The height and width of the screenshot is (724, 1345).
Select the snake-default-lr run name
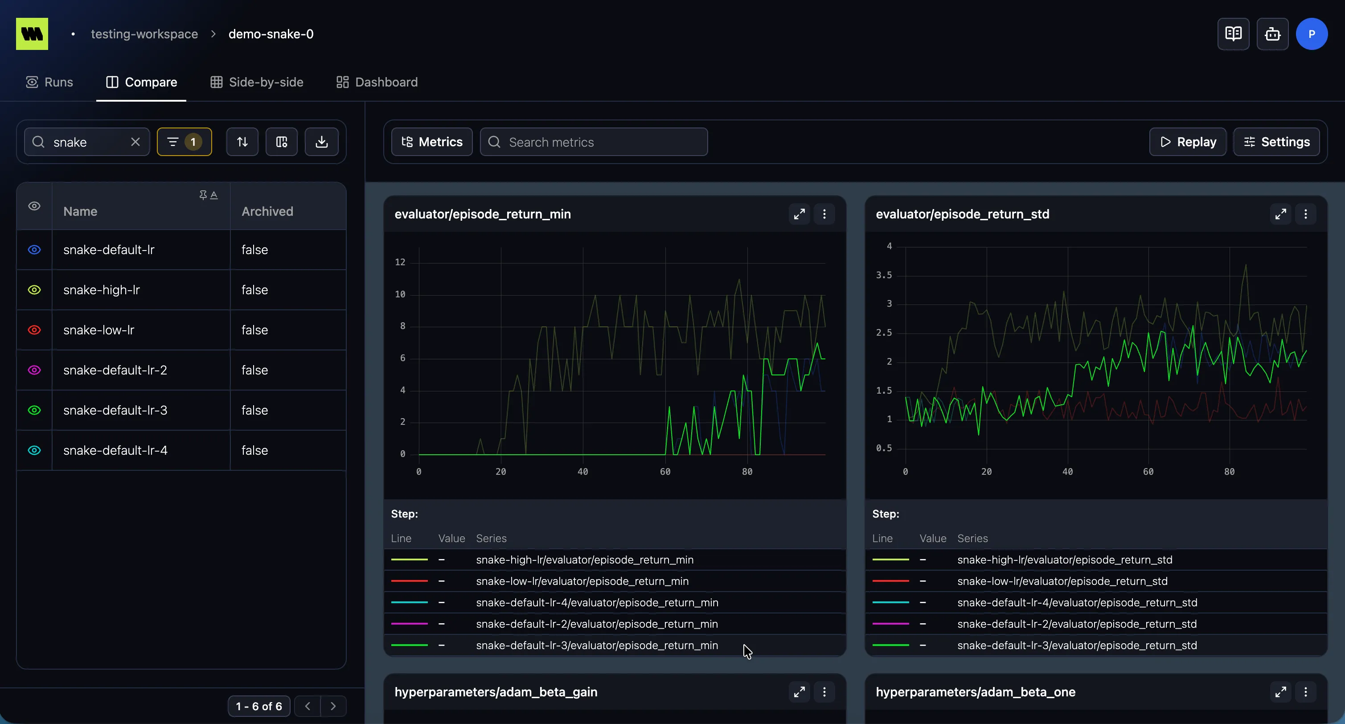[109, 250]
